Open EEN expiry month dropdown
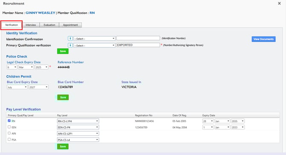 (x=222, y=127)
